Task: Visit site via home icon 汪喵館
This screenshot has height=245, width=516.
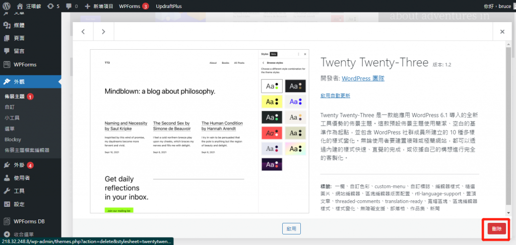Action: 29,6
